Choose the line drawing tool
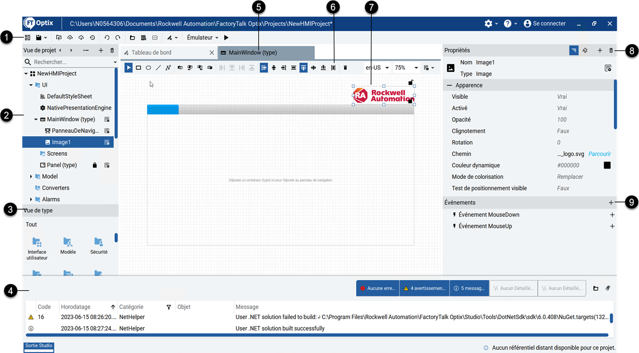 [158, 68]
